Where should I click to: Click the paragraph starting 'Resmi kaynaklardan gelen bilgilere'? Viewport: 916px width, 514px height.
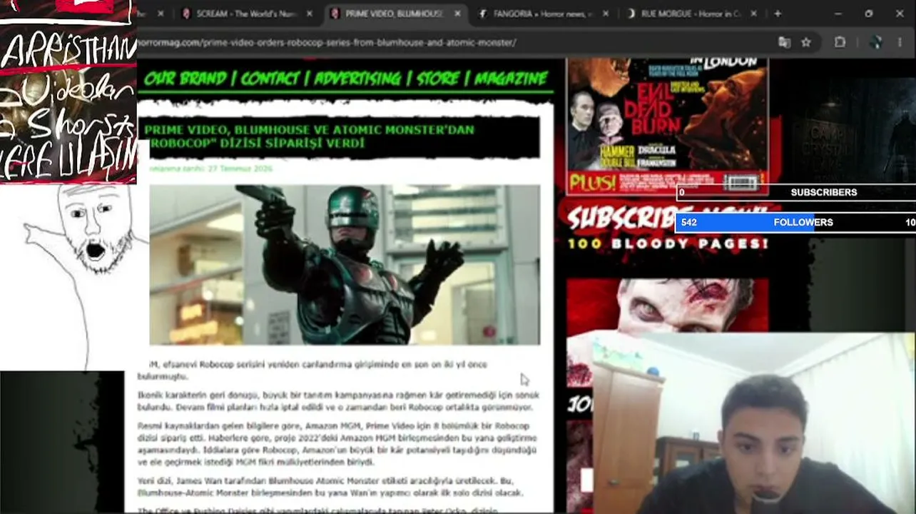pyautogui.click(x=337, y=444)
